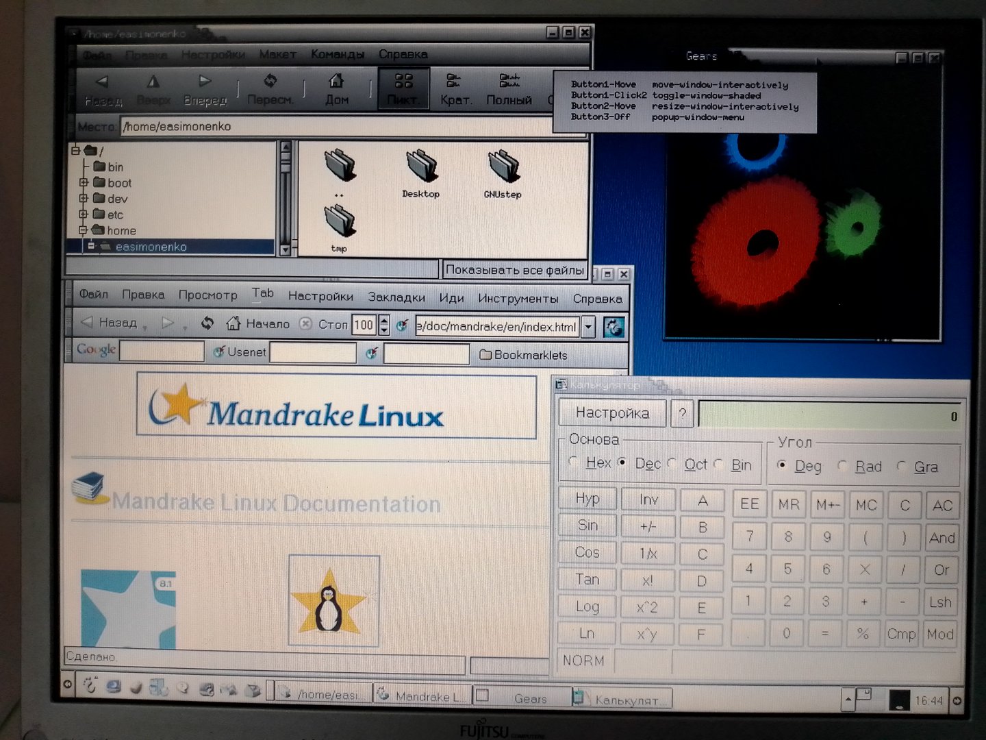Click the Google search icon in browser toolbar

coord(96,350)
